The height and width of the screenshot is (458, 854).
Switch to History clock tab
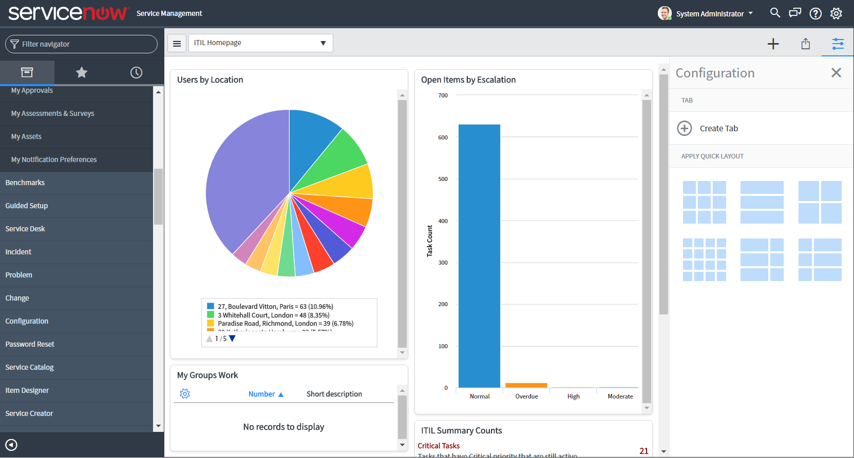(x=136, y=72)
